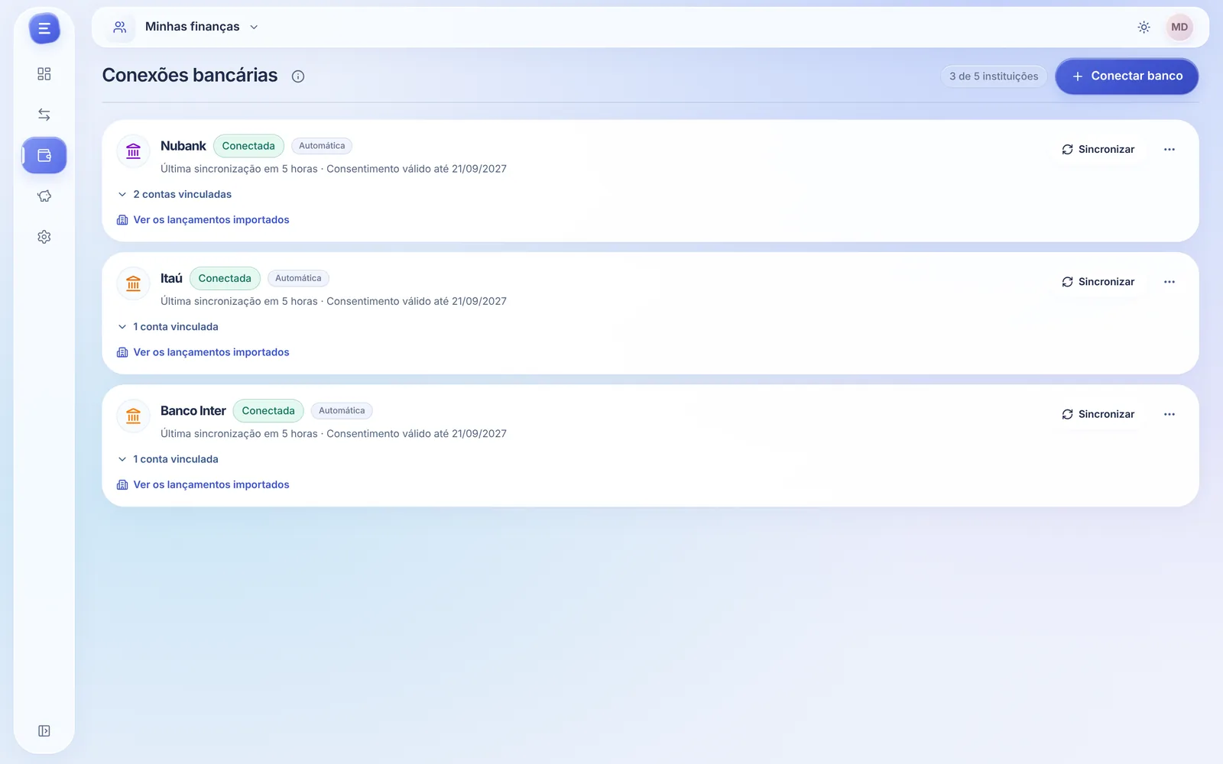The height and width of the screenshot is (764, 1223).
Task: Sincronizar the Nubank connection
Action: click(x=1098, y=150)
